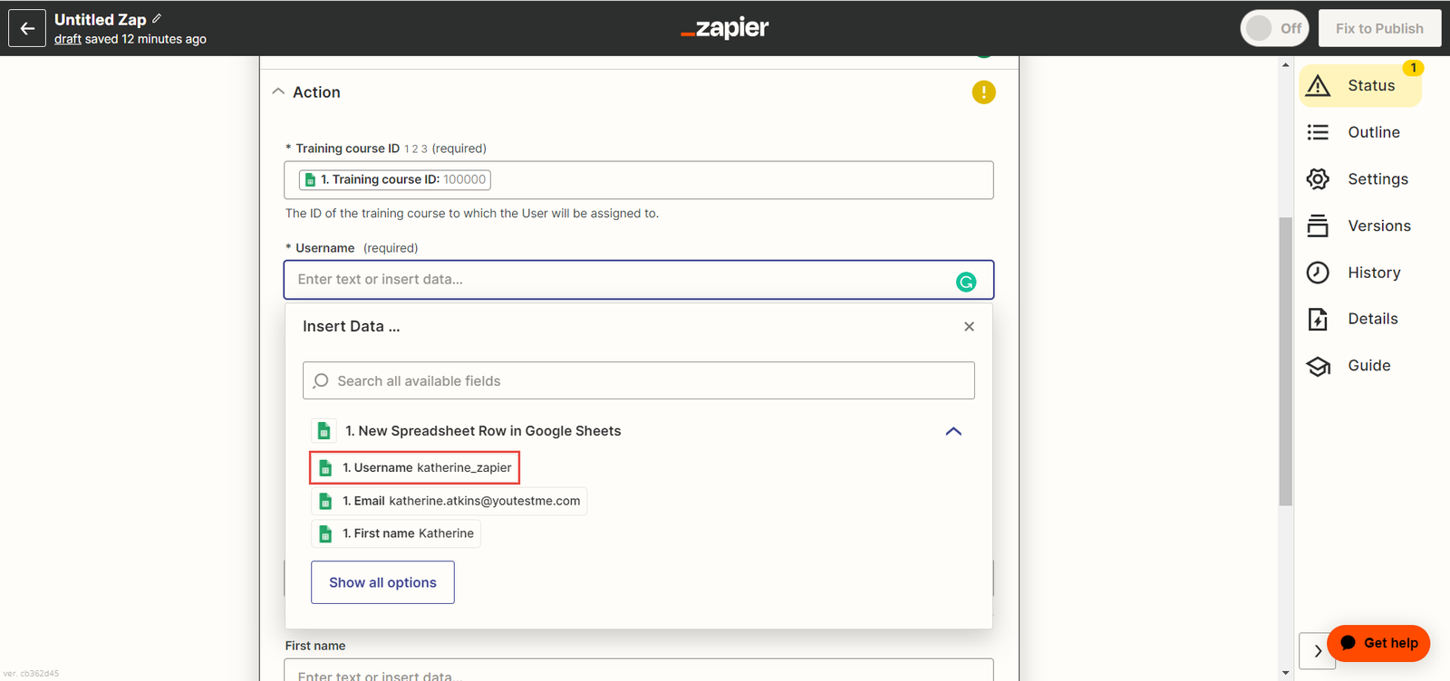Screen dimensions: 1450x681
Task: Collapse the Action section chevron
Action: 278,91
